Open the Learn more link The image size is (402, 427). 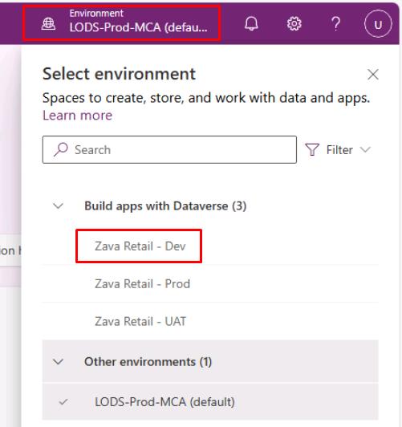[x=78, y=116]
